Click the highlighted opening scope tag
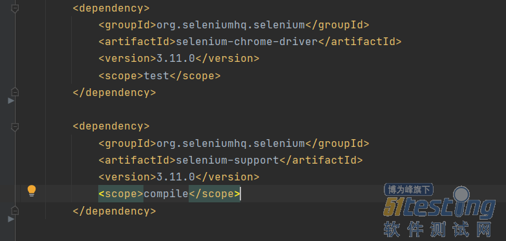This screenshot has width=506, height=241. (x=121, y=194)
